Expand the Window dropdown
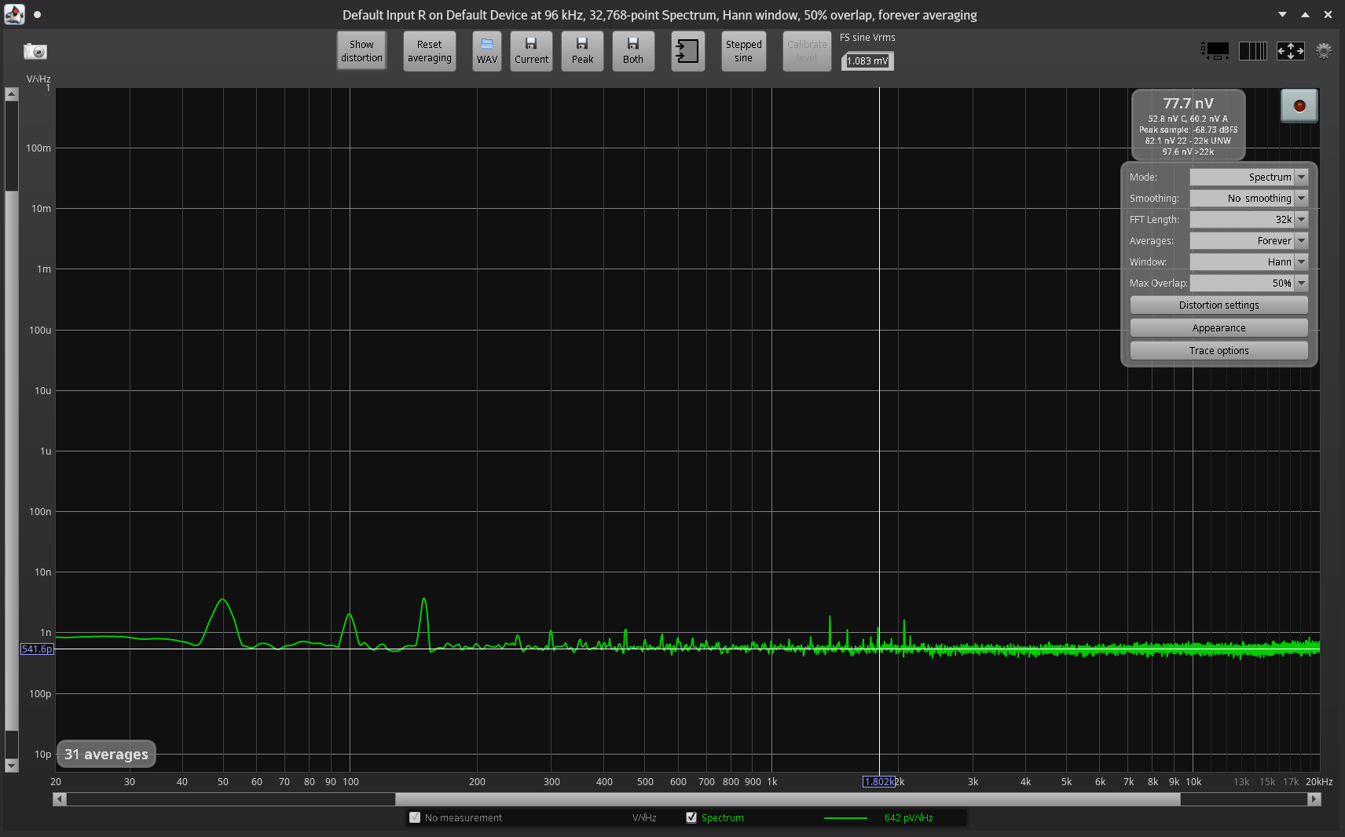This screenshot has height=837, width=1345. (x=1301, y=261)
